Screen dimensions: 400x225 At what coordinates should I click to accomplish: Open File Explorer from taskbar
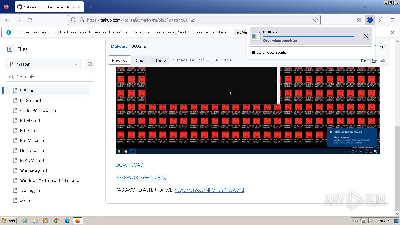click(35, 221)
